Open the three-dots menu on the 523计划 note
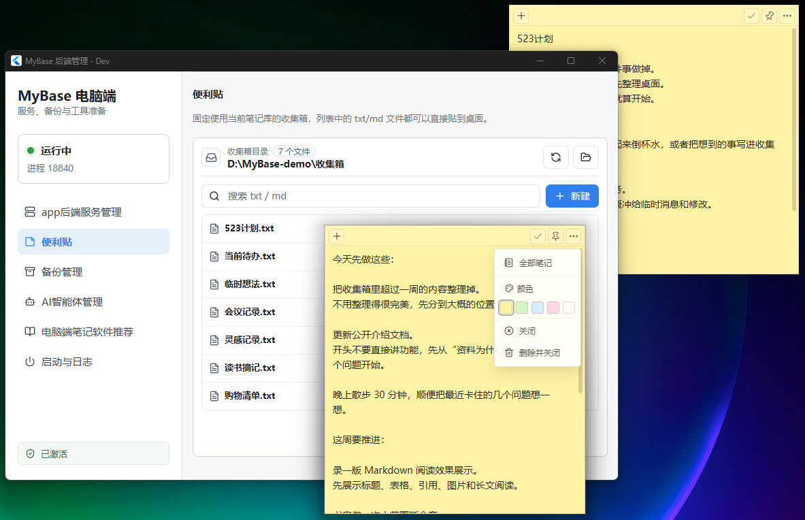The height and width of the screenshot is (520, 805). [787, 16]
